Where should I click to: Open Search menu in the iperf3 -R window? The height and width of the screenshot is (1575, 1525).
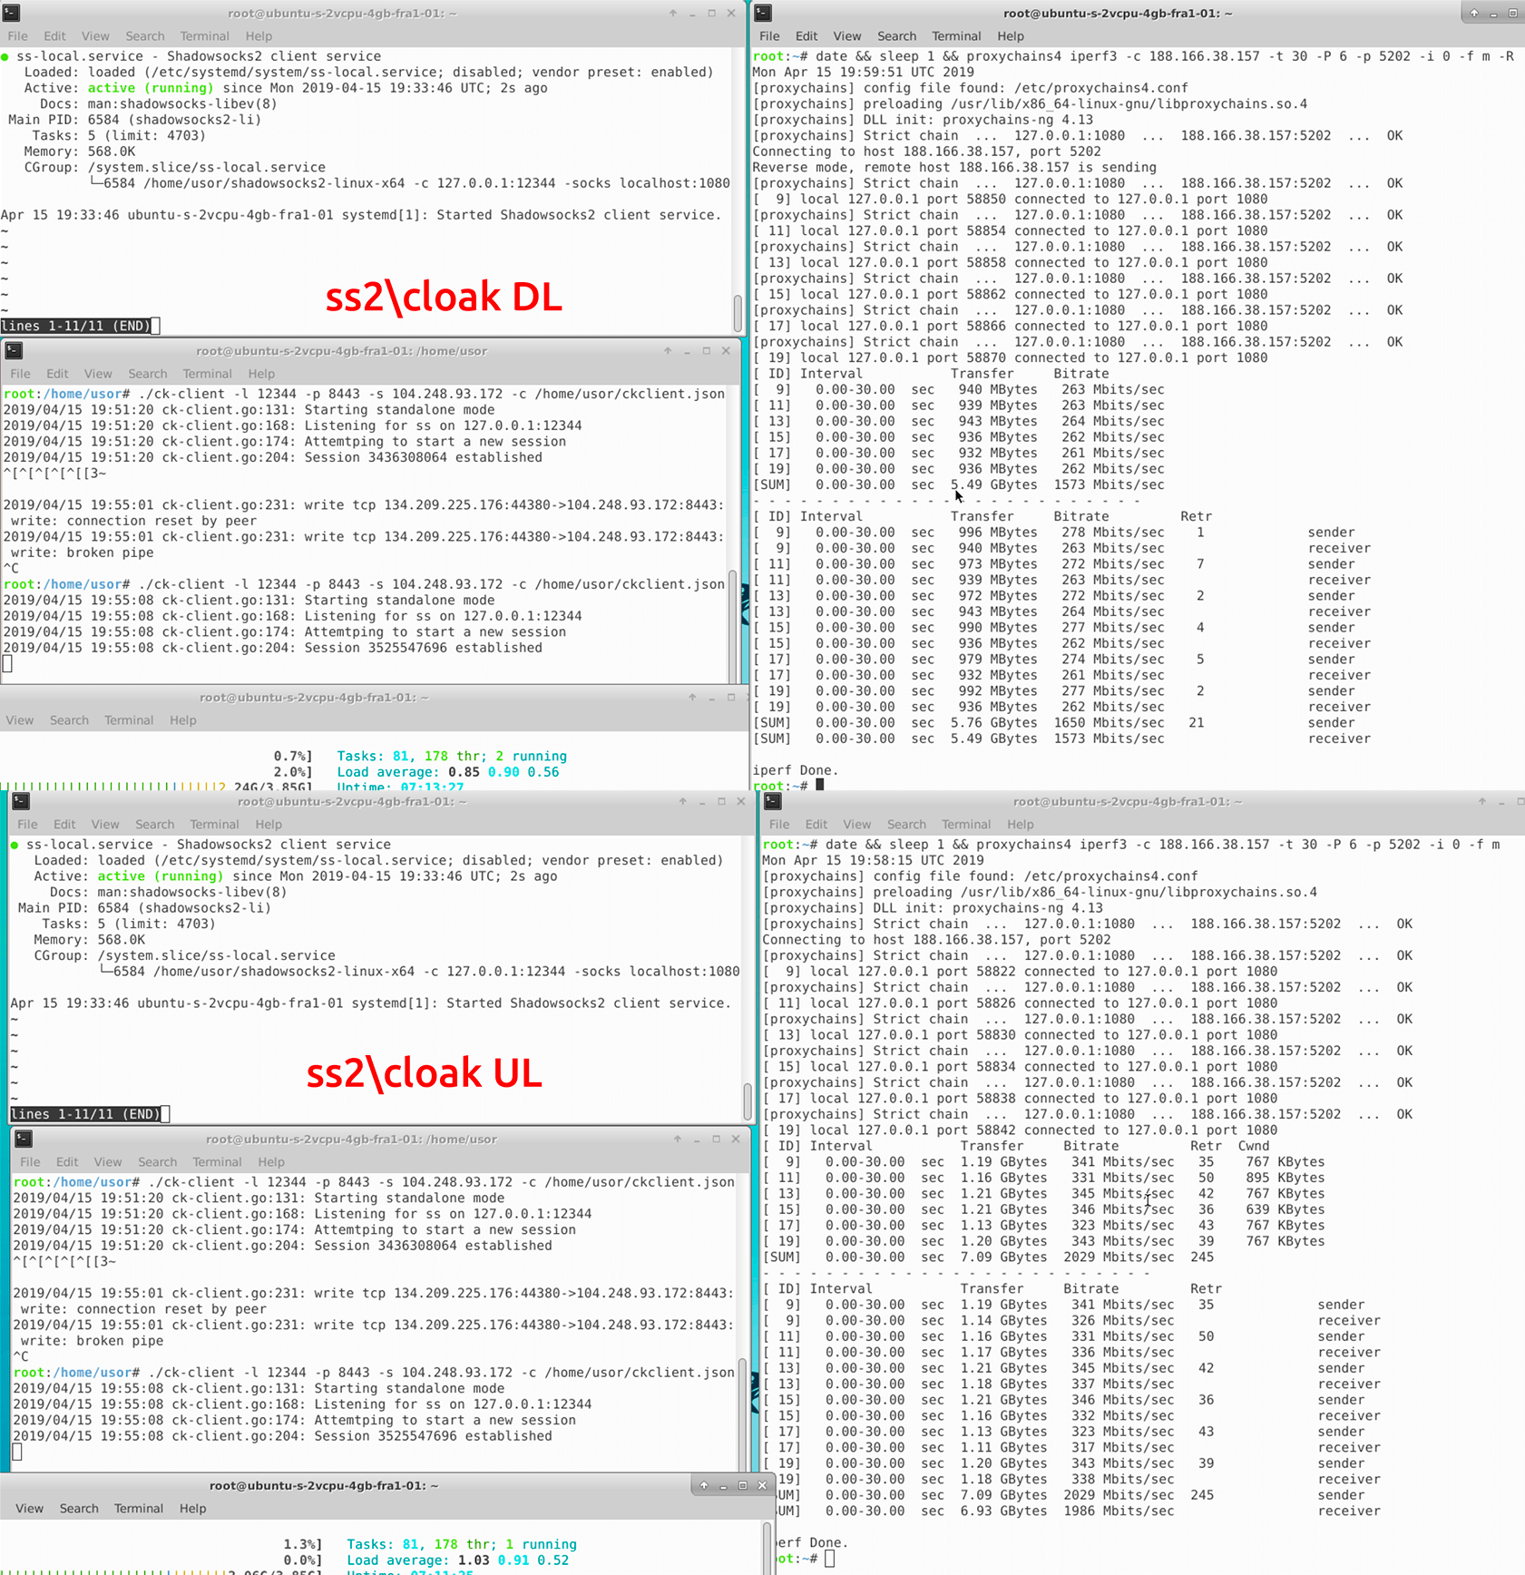[896, 36]
